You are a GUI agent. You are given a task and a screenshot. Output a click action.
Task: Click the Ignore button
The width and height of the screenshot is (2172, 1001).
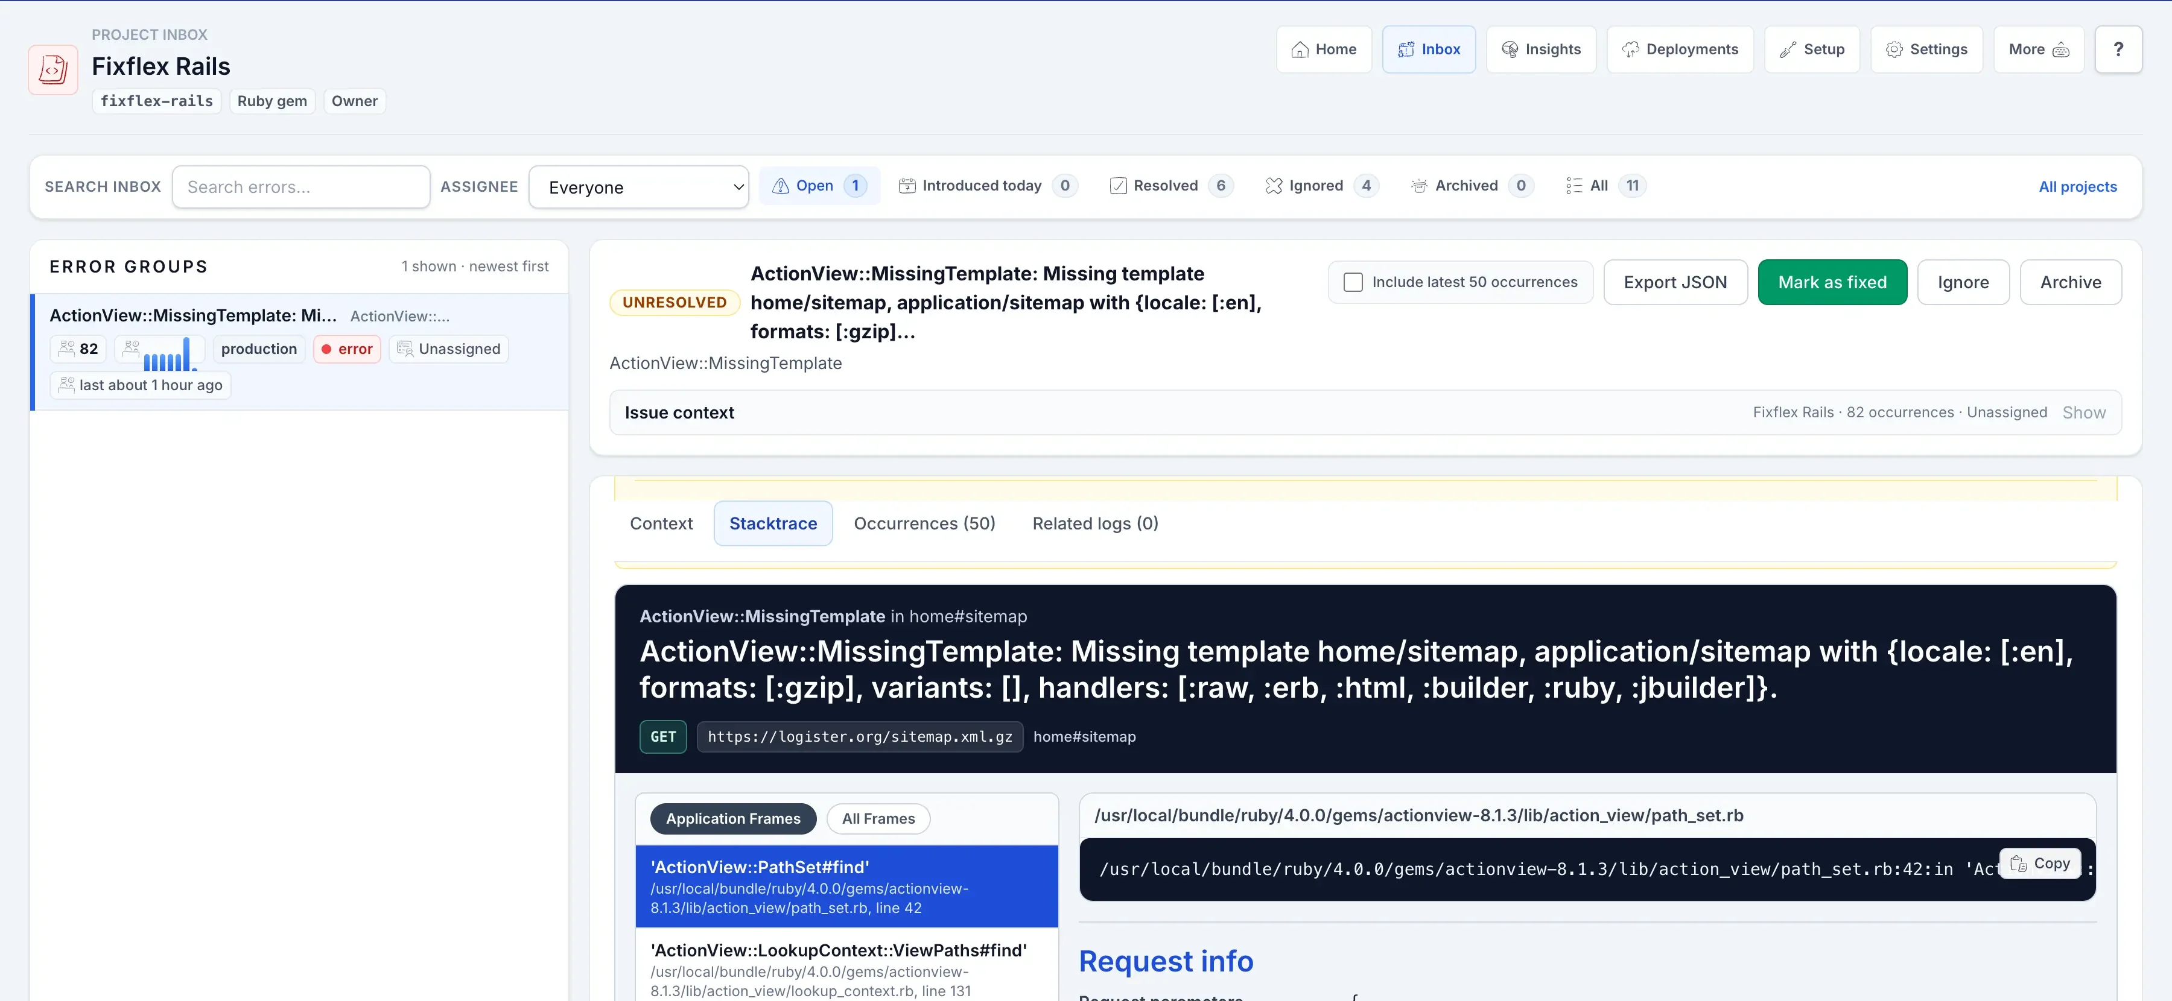pos(1963,282)
